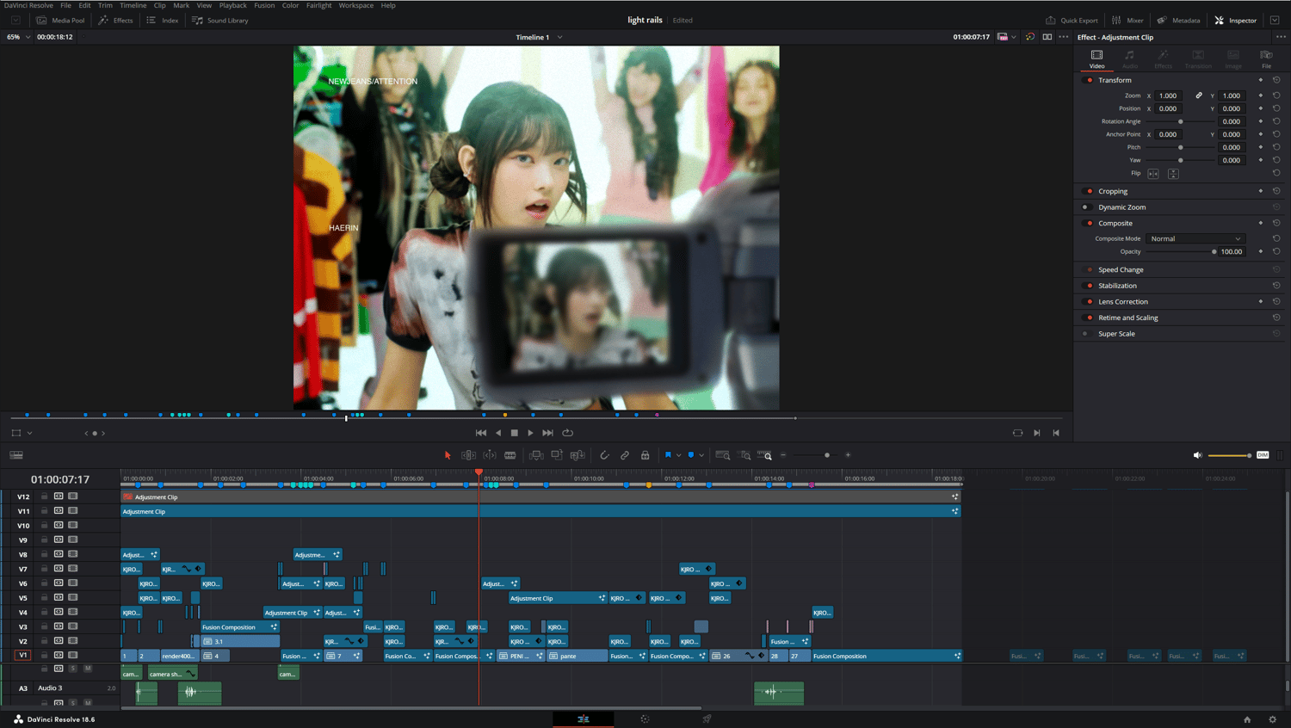Click the Flip Horizontal icon
1291x728 pixels.
[x=1153, y=174]
